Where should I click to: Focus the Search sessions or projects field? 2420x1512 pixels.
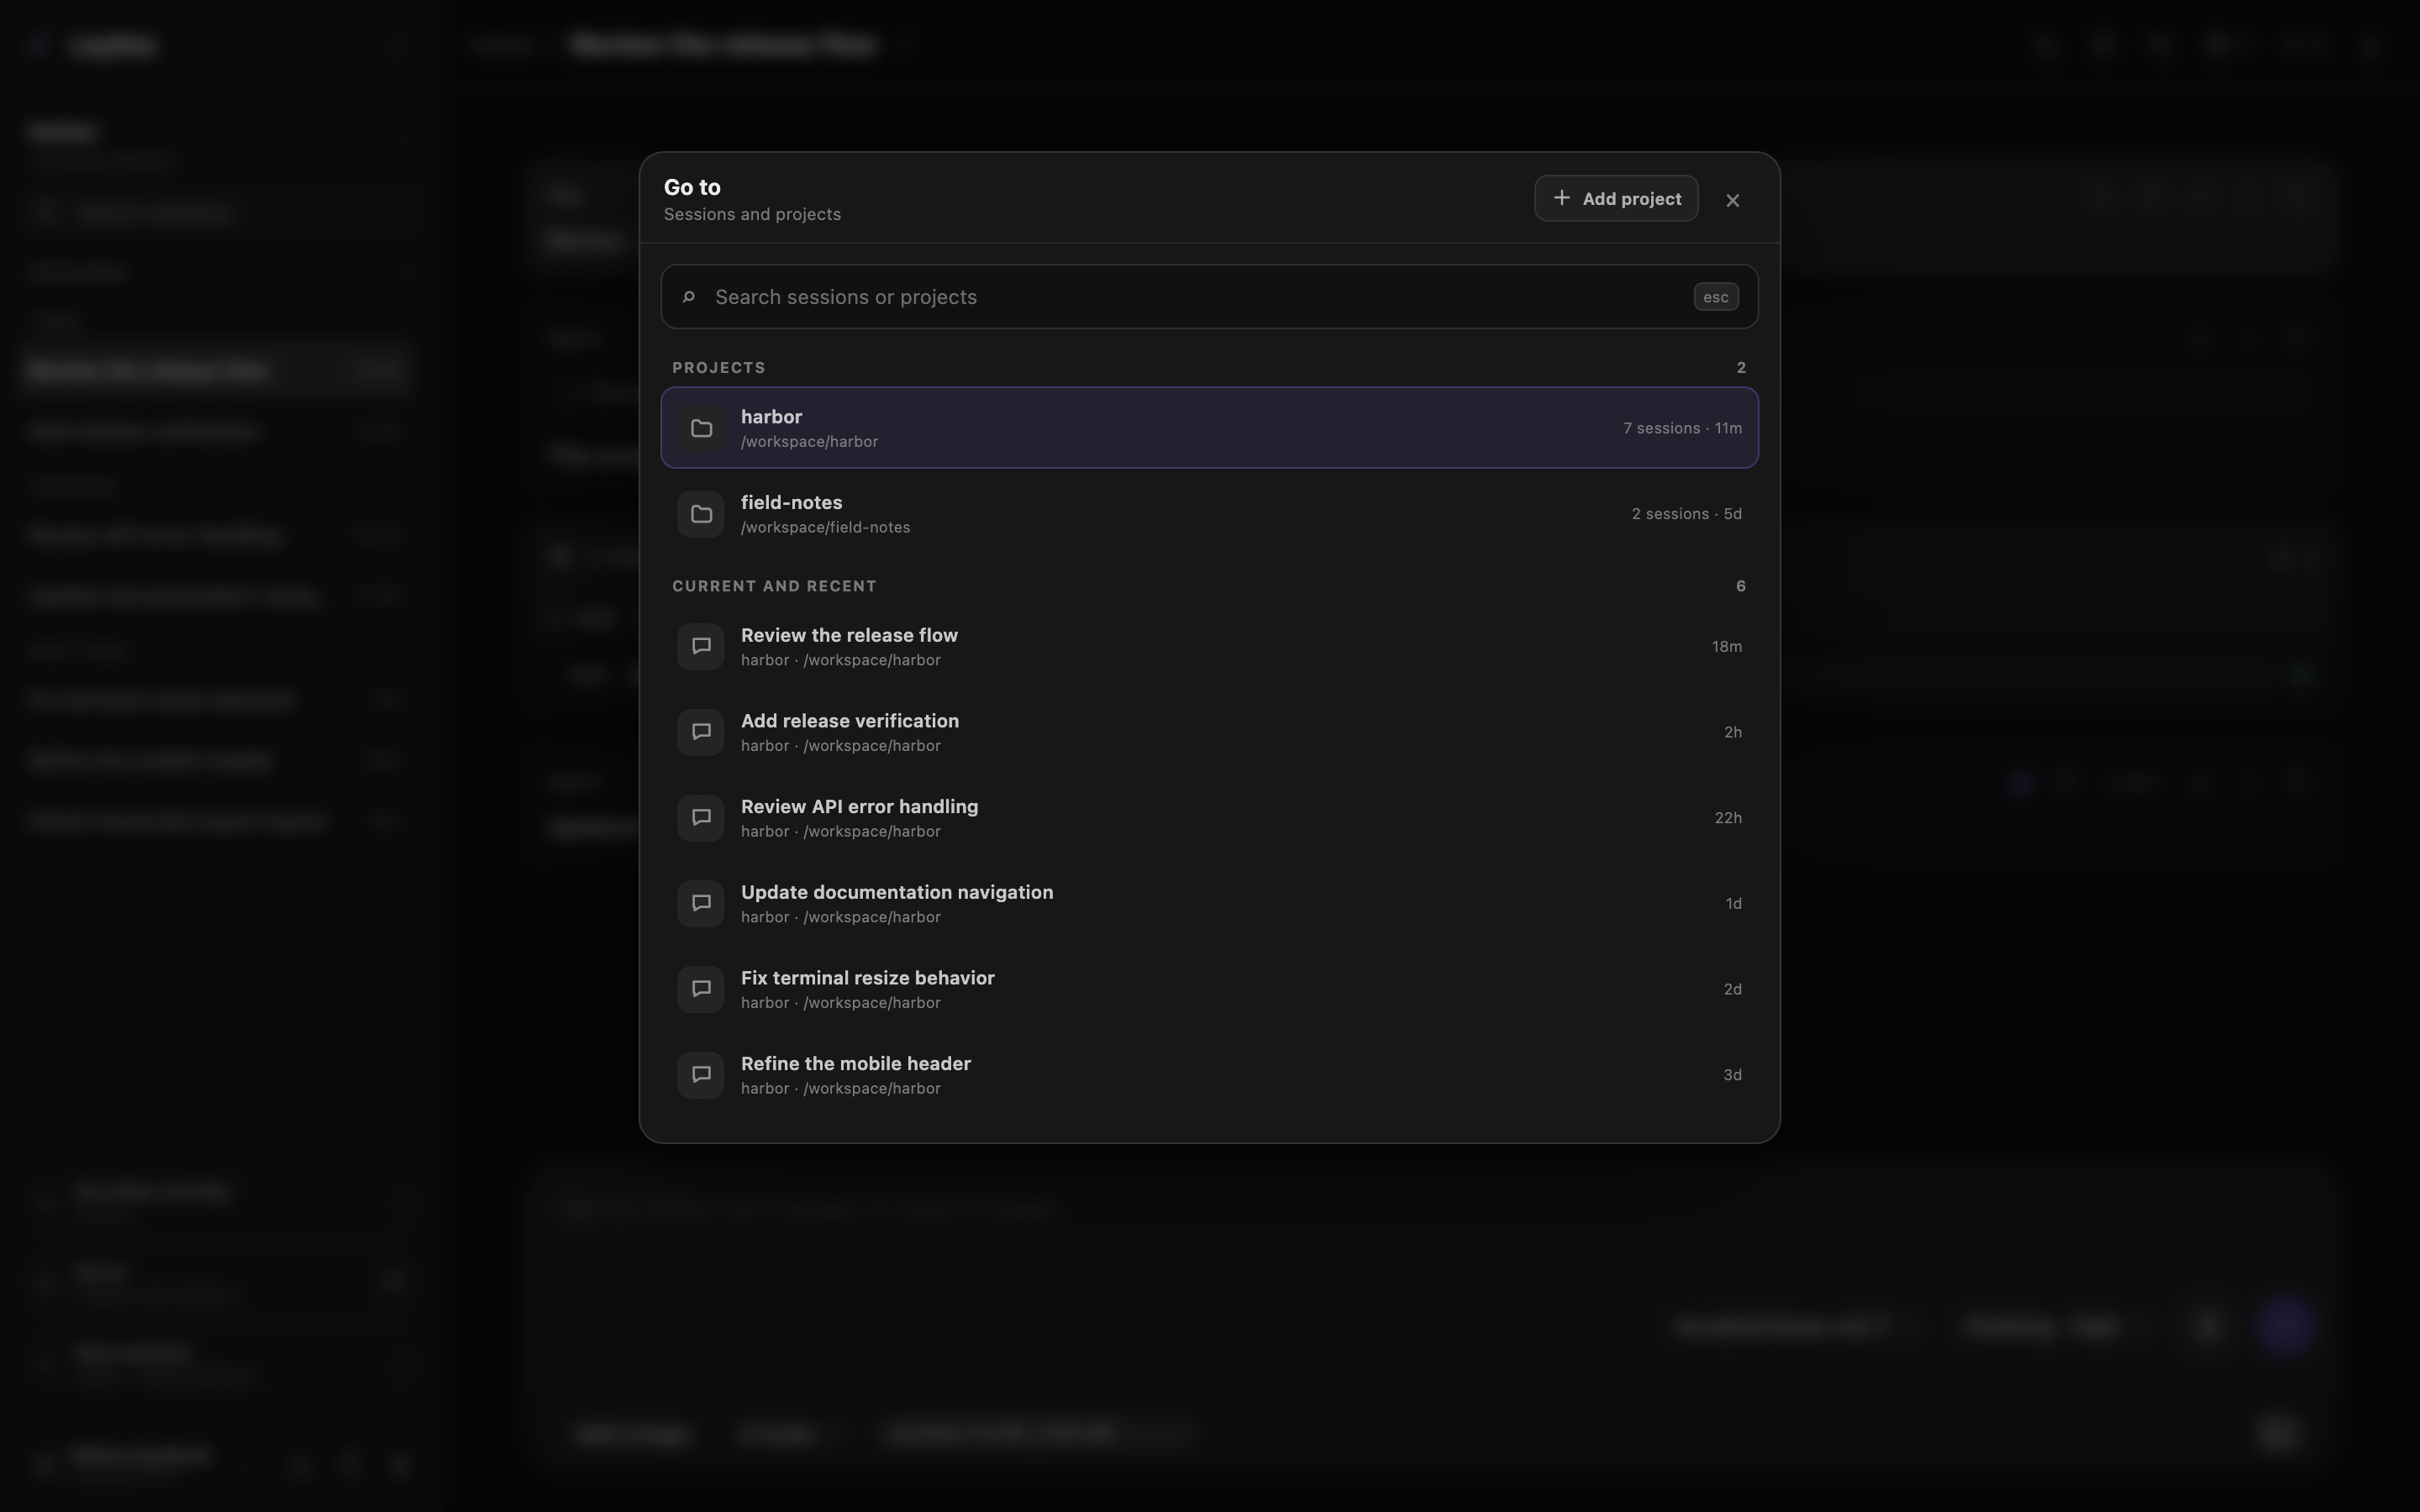click(1209, 297)
